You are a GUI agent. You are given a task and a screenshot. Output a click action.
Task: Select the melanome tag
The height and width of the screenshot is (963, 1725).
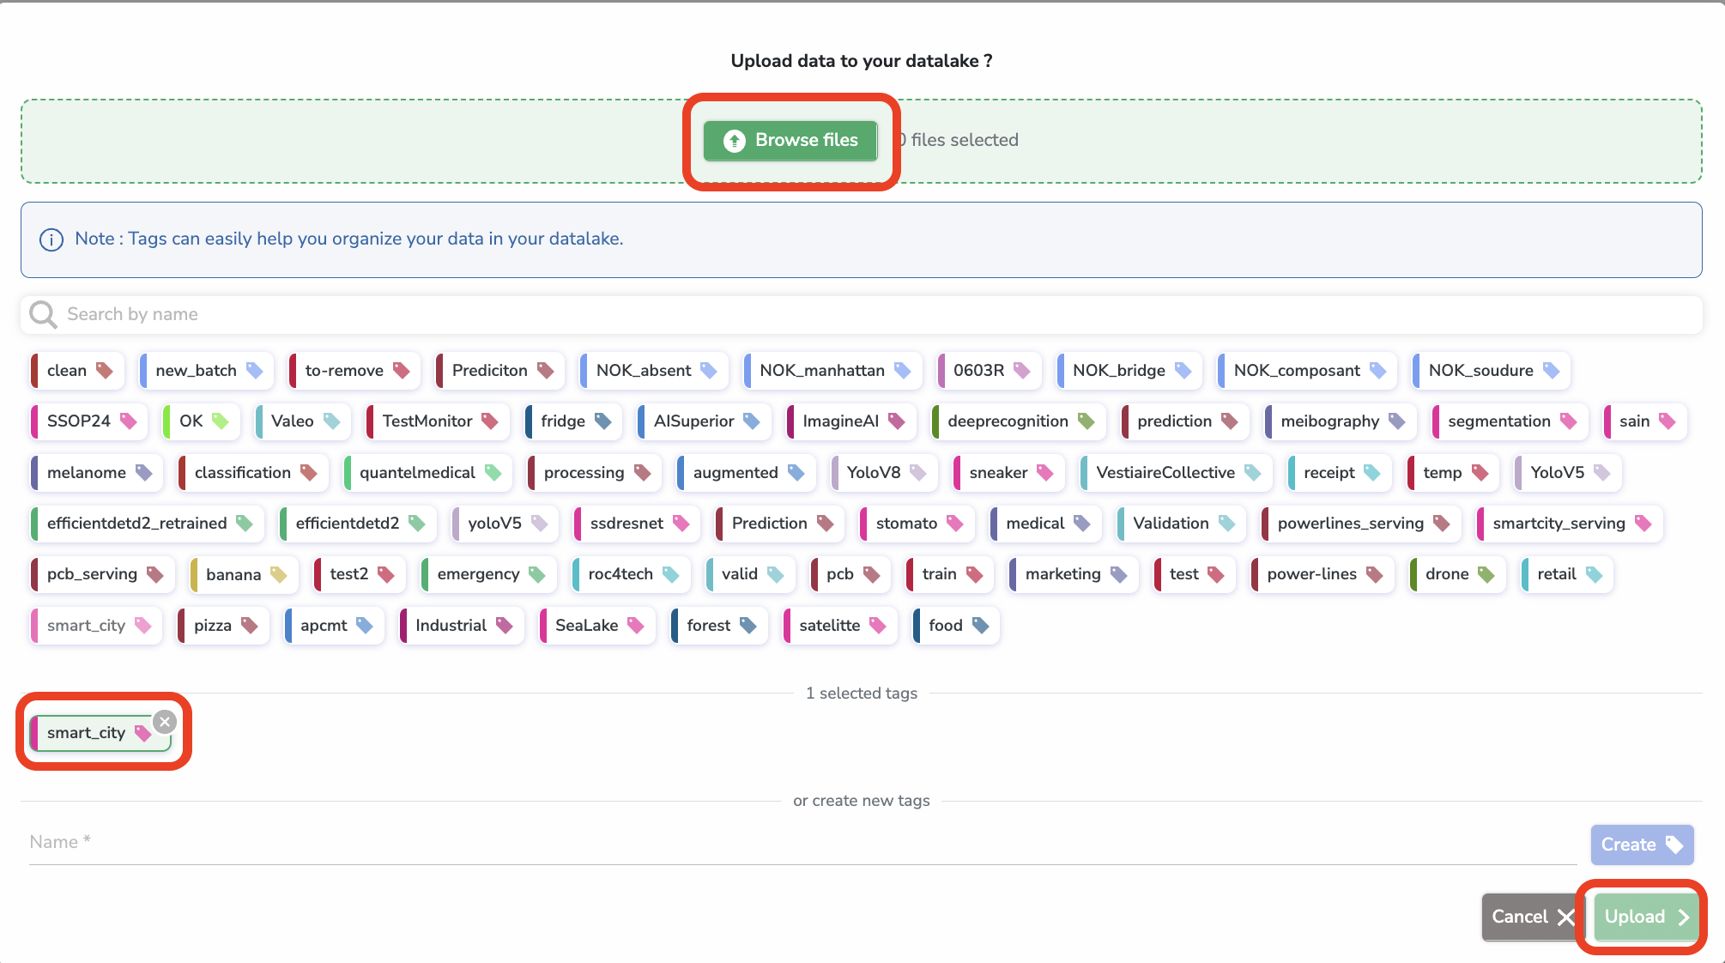click(x=94, y=472)
